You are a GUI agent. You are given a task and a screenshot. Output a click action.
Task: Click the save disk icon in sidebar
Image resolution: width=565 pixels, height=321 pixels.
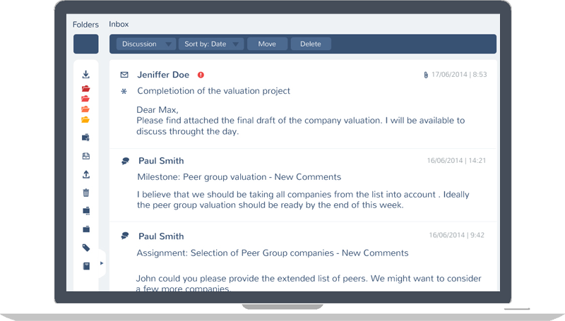coord(86,156)
